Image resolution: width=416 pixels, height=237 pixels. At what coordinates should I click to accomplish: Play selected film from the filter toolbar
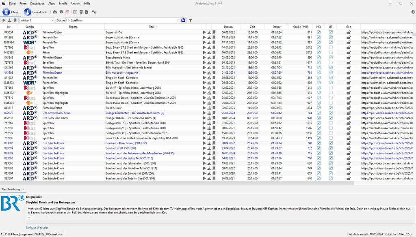click(4, 20)
